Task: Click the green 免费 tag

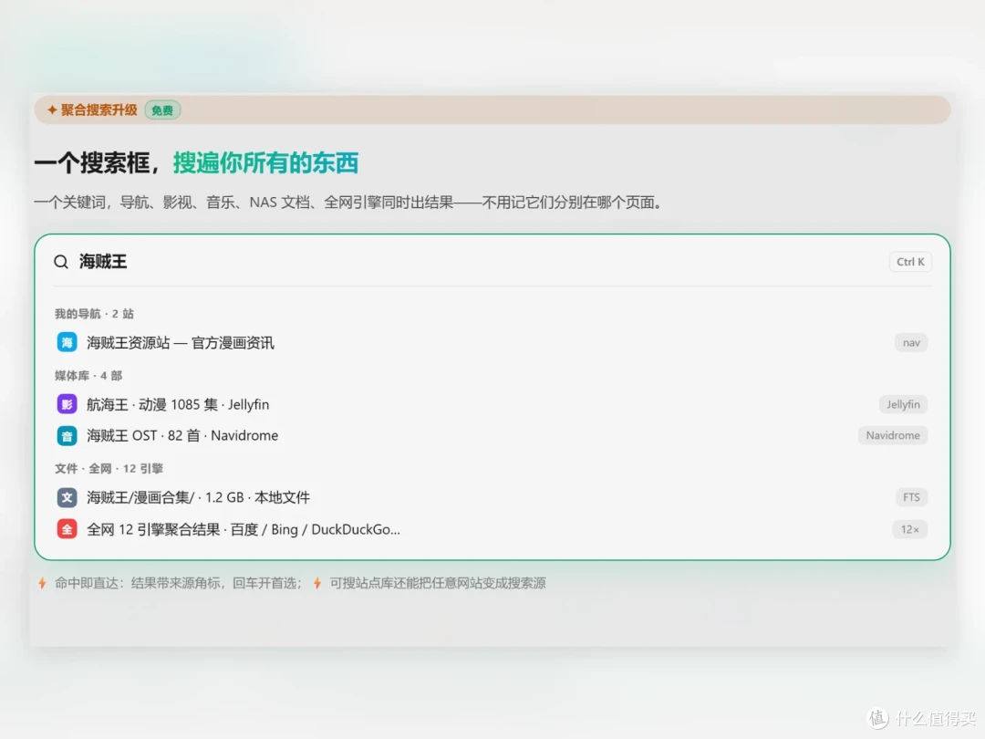Action: 162,110
